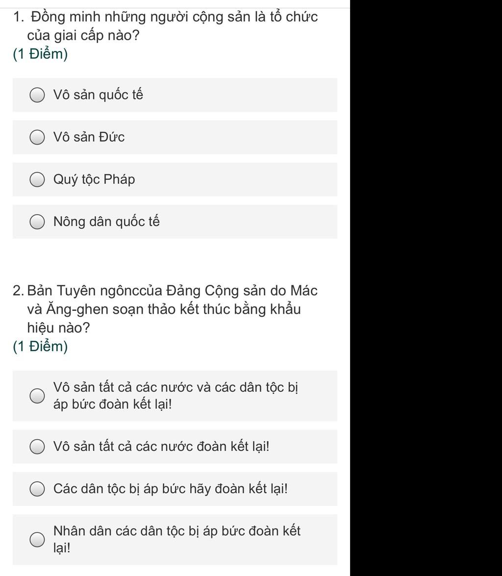Select radio for 'Vô sản tất cả các nước và các dân tộc'

click(37, 396)
